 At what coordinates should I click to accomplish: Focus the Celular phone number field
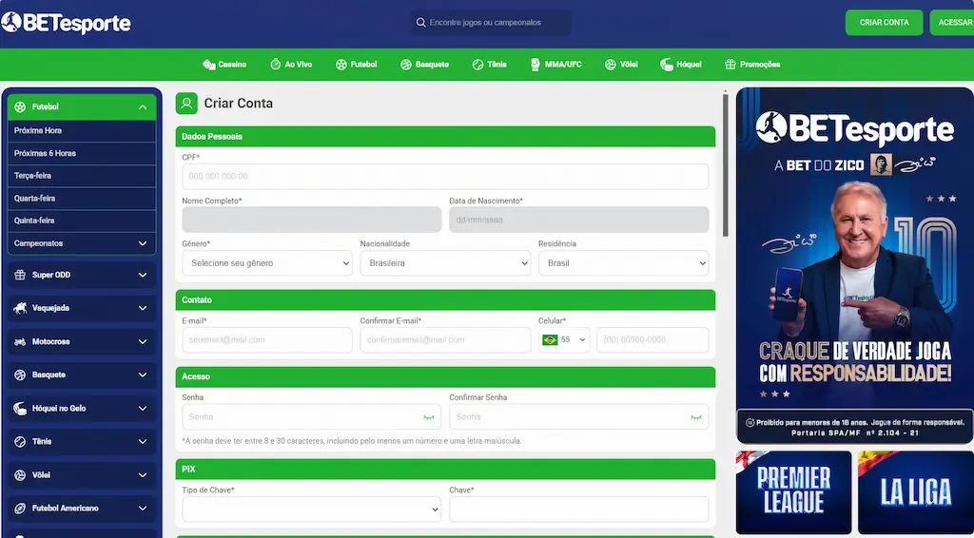653,340
